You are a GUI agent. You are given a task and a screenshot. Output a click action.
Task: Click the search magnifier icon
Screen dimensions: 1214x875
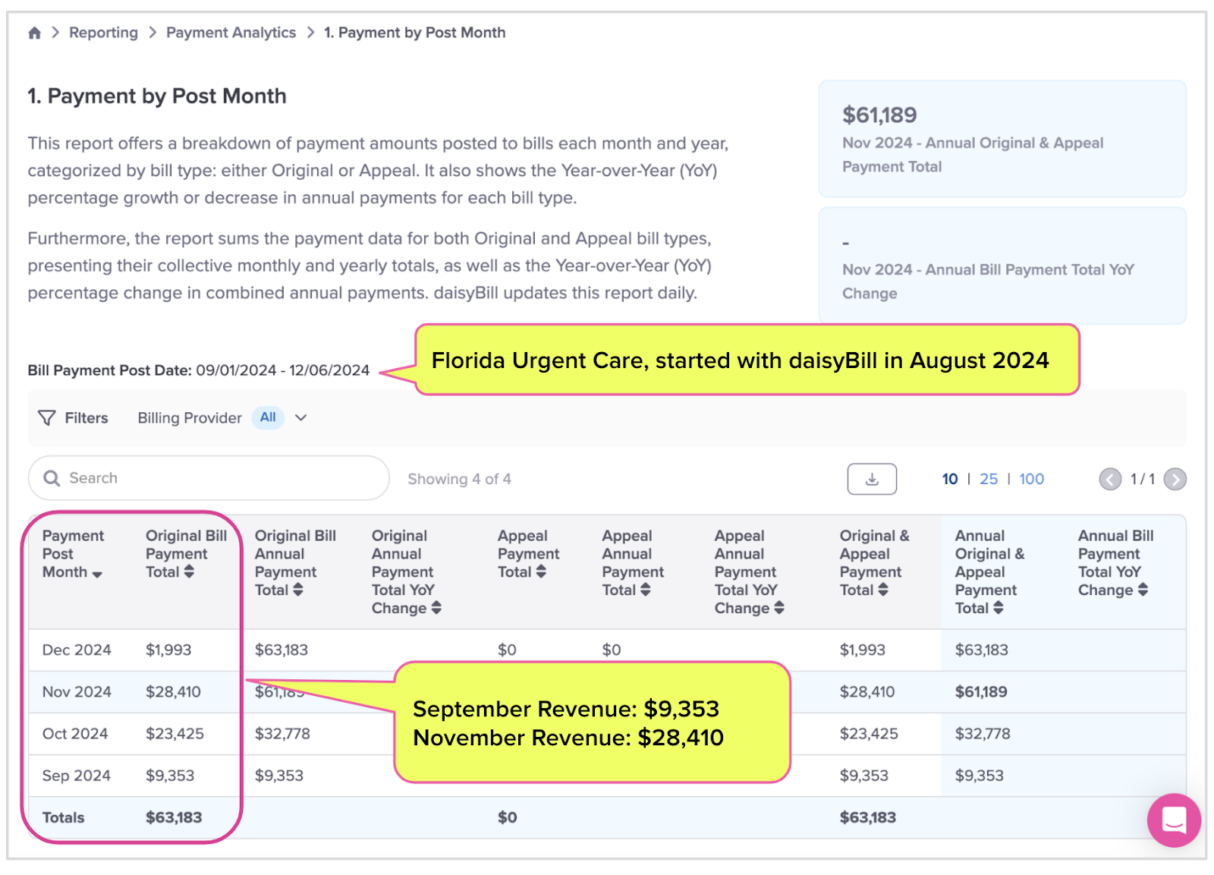(52, 478)
